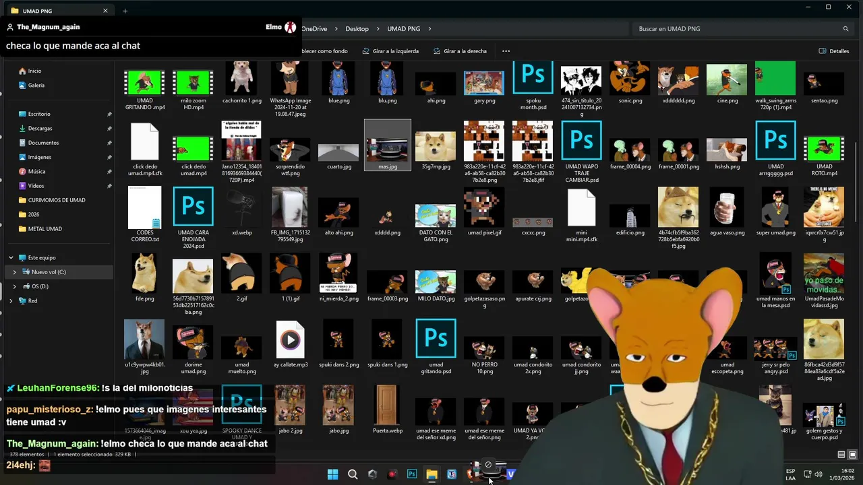863x485 pixels.
Task: Select umad gritando.psd Photoshop file
Action: point(436,347)
